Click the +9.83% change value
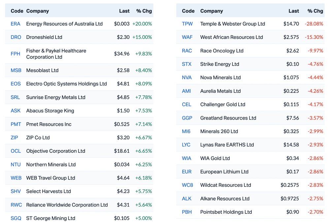 click(x=144, y=54)
